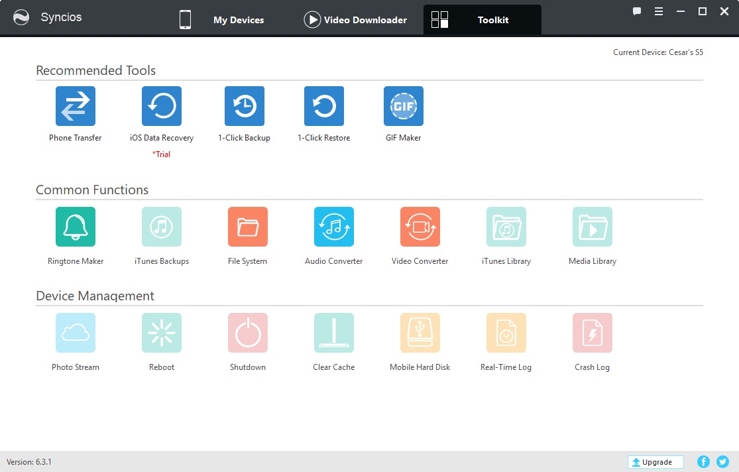Open the Media Library icon
The height and width of the screenshot is (472, 739).
[593, 227]
